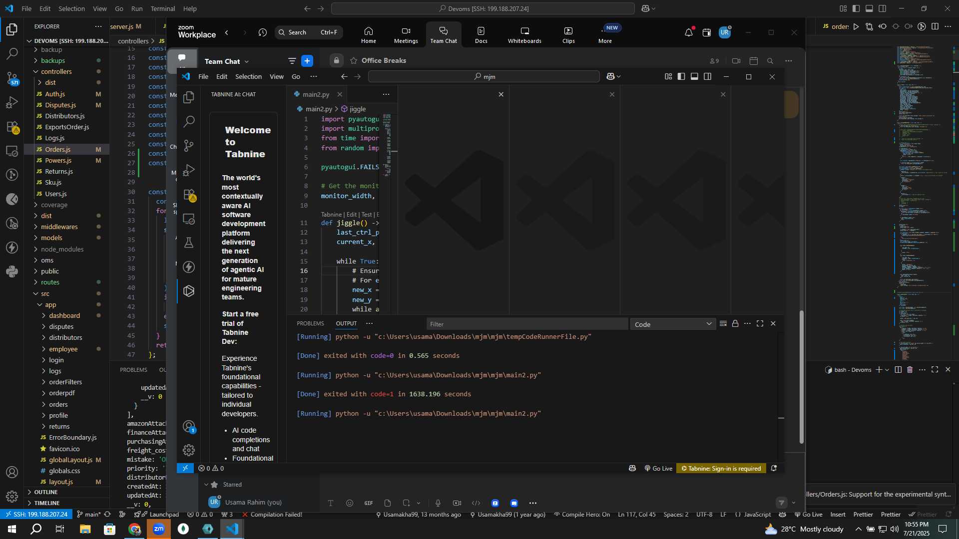Open Zoom chat history clock icon
This screenshot has width=959, height=539.
(x=263, y=32)
